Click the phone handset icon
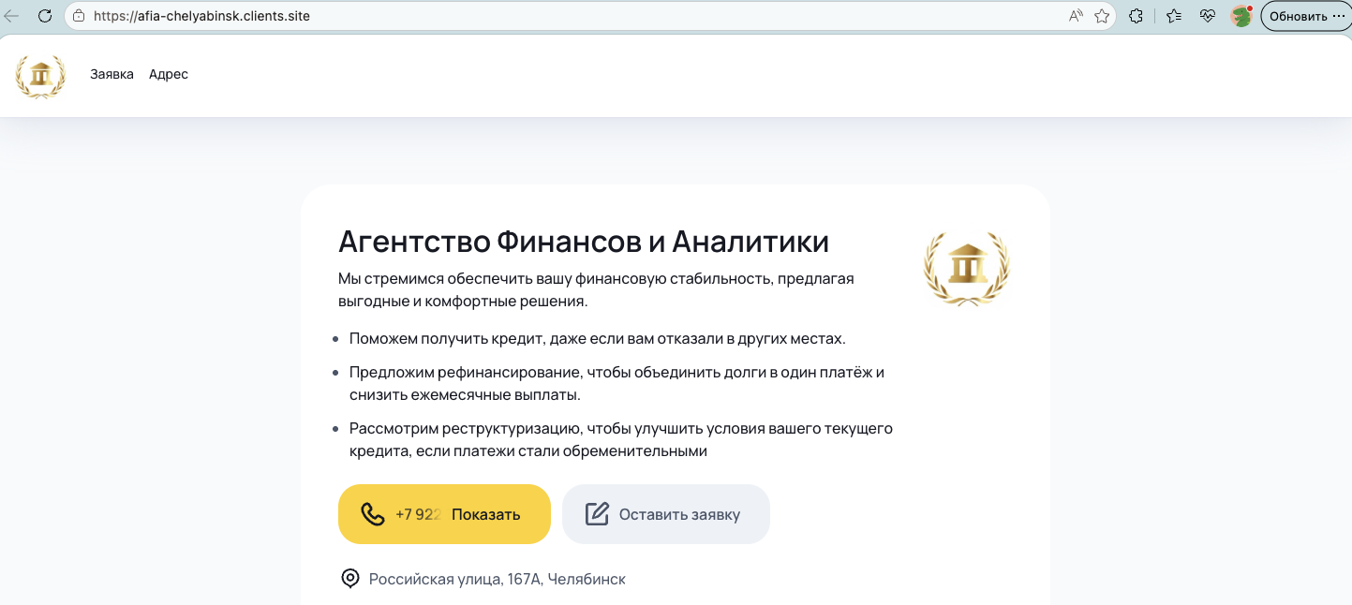Screen dimensions: 1352x605 [x=373, y=514]
